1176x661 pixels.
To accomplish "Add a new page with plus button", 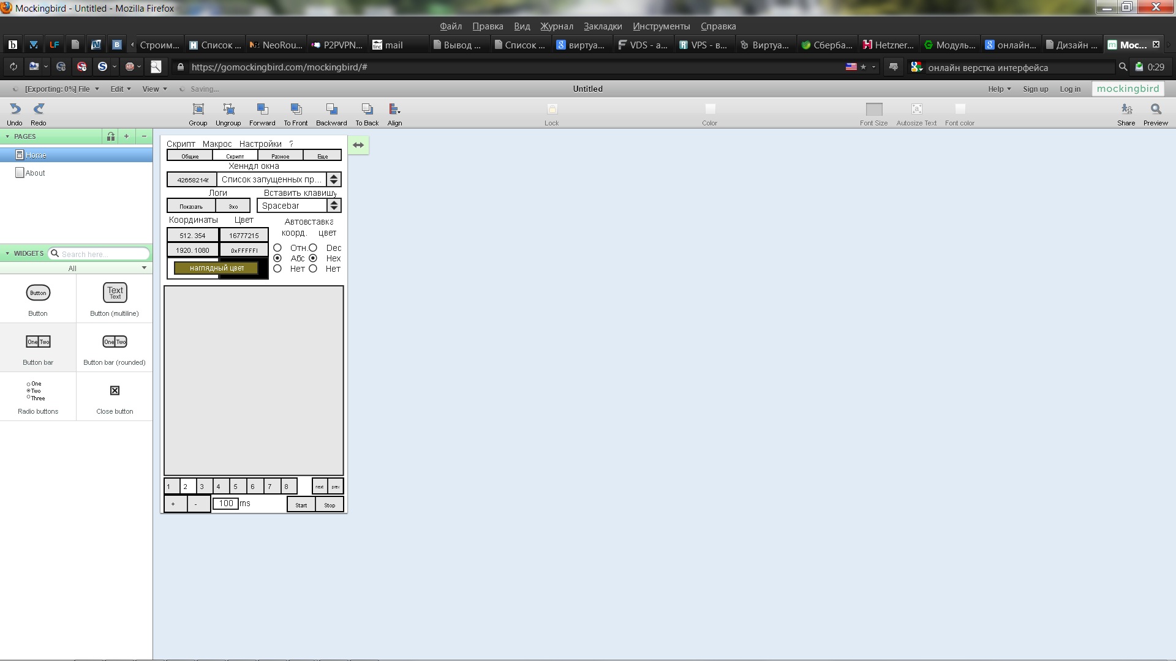I will pos(127,136).
